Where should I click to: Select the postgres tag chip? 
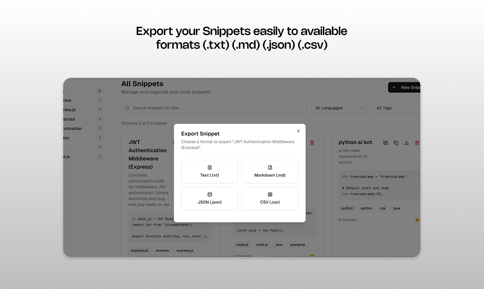pos(297,245)
